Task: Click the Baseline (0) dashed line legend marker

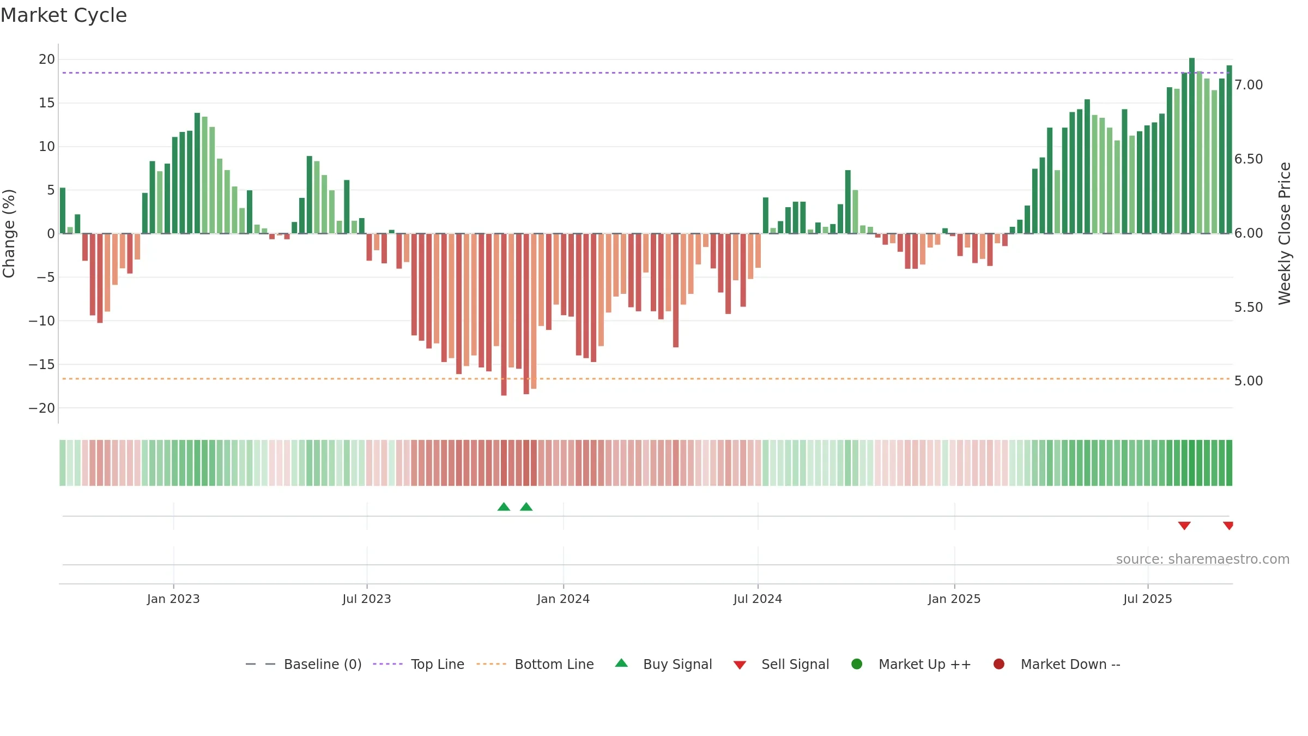Action: coord(260,664)
